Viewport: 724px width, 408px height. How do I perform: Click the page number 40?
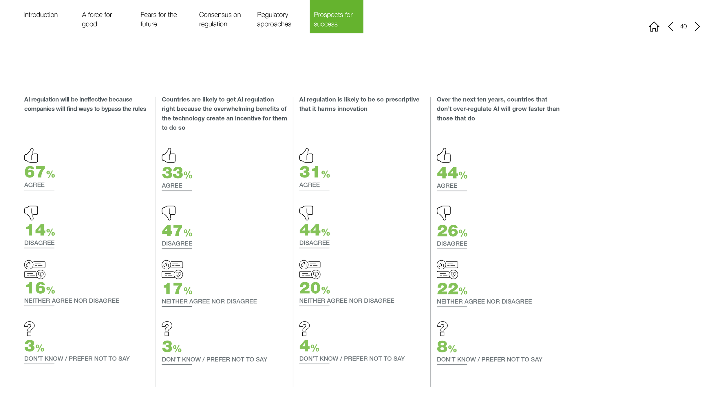(x=683, y=26)
